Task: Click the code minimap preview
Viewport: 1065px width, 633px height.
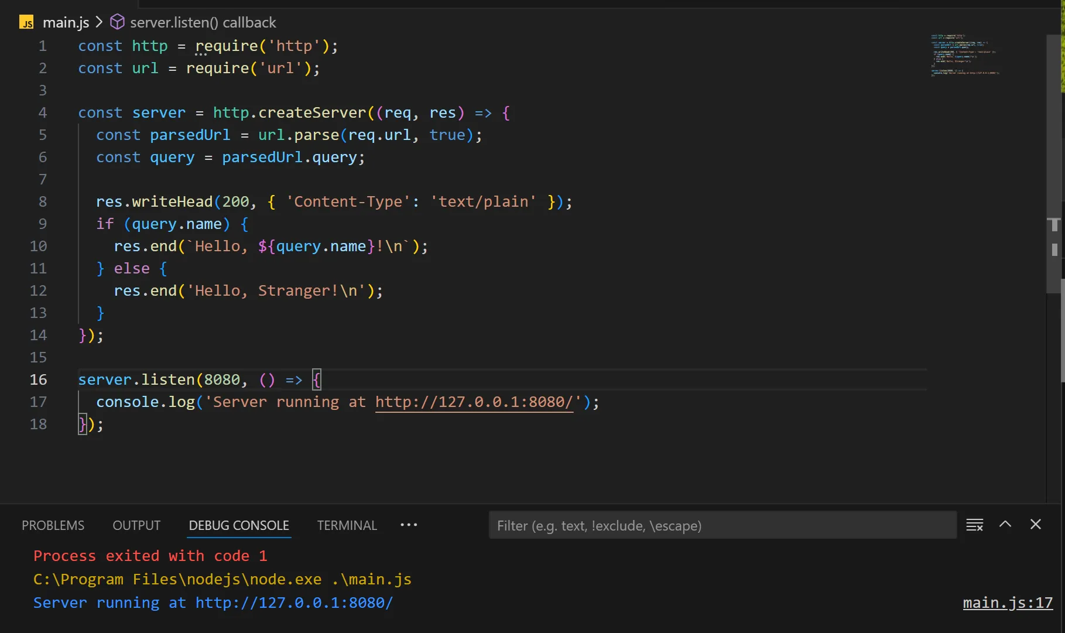Action: click(965, 56)
